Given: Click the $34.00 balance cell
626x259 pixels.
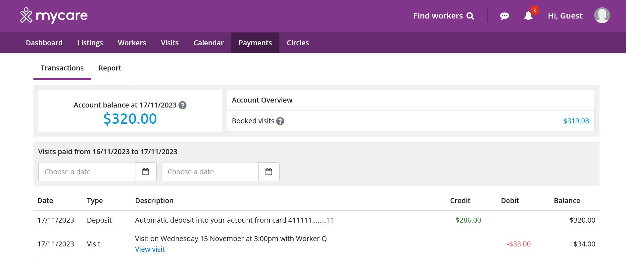Looking at the screenshot, I should pyautogui.click(x=584, y=244).
